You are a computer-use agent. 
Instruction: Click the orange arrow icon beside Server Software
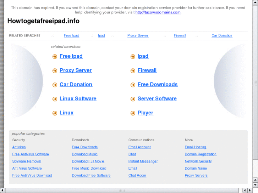coord(133,99)
